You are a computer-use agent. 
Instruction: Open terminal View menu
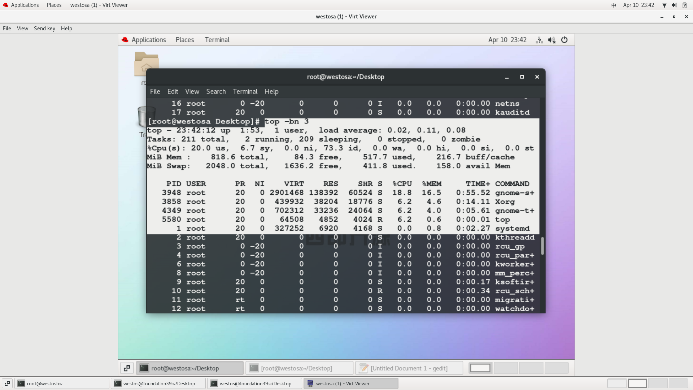(x=192, y=92)
